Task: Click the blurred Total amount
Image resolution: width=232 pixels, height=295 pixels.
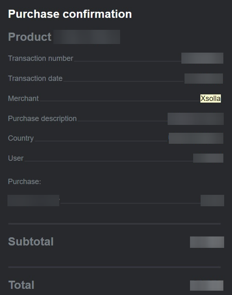Action: tap(206, 286)
